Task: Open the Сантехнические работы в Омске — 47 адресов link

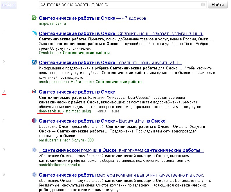Action: [93, 18]
